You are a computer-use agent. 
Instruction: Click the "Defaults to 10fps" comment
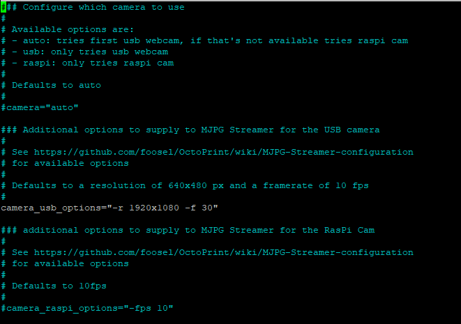coord(59,286)
